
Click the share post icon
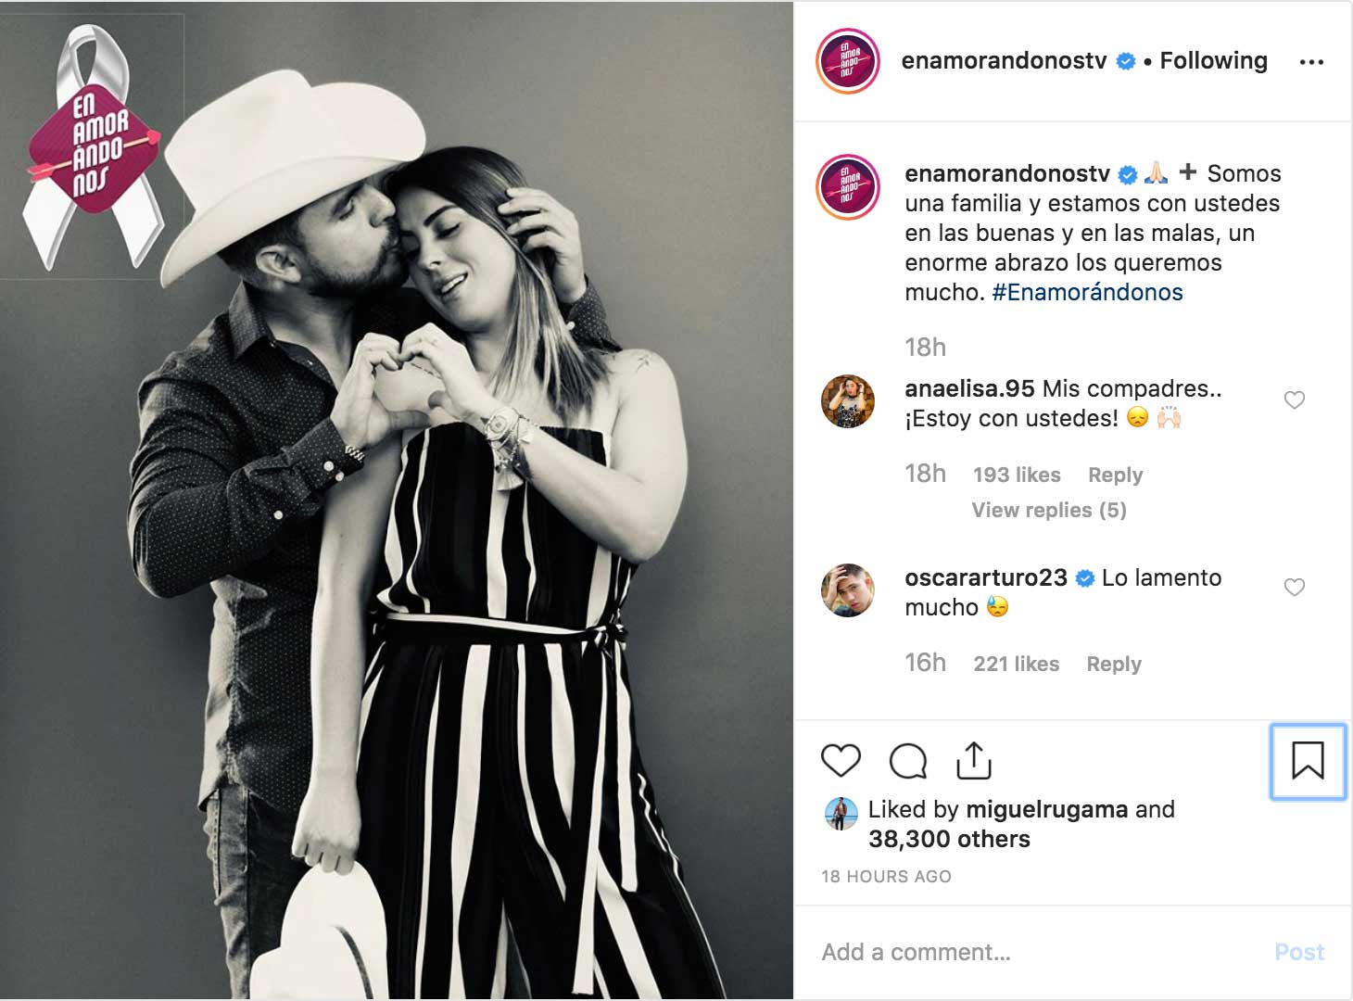pyautogui.click(x=974, y=761)
